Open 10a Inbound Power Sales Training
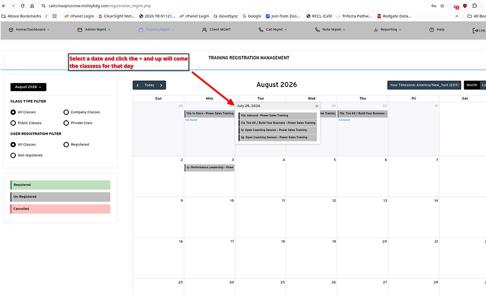Image resolution: width=486 pixels, height=295 pixels. tap(278, 116)
